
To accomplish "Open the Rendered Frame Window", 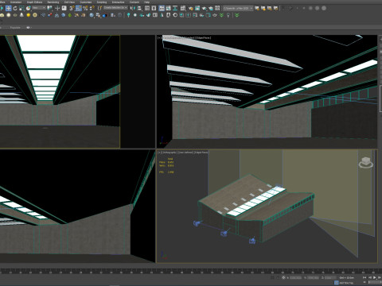I will (x=197, y=8).
